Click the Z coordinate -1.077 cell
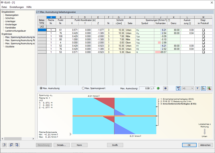215x153 pixels. click(98, 30)
